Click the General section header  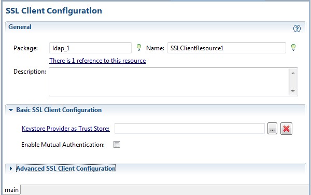(20, 27)
